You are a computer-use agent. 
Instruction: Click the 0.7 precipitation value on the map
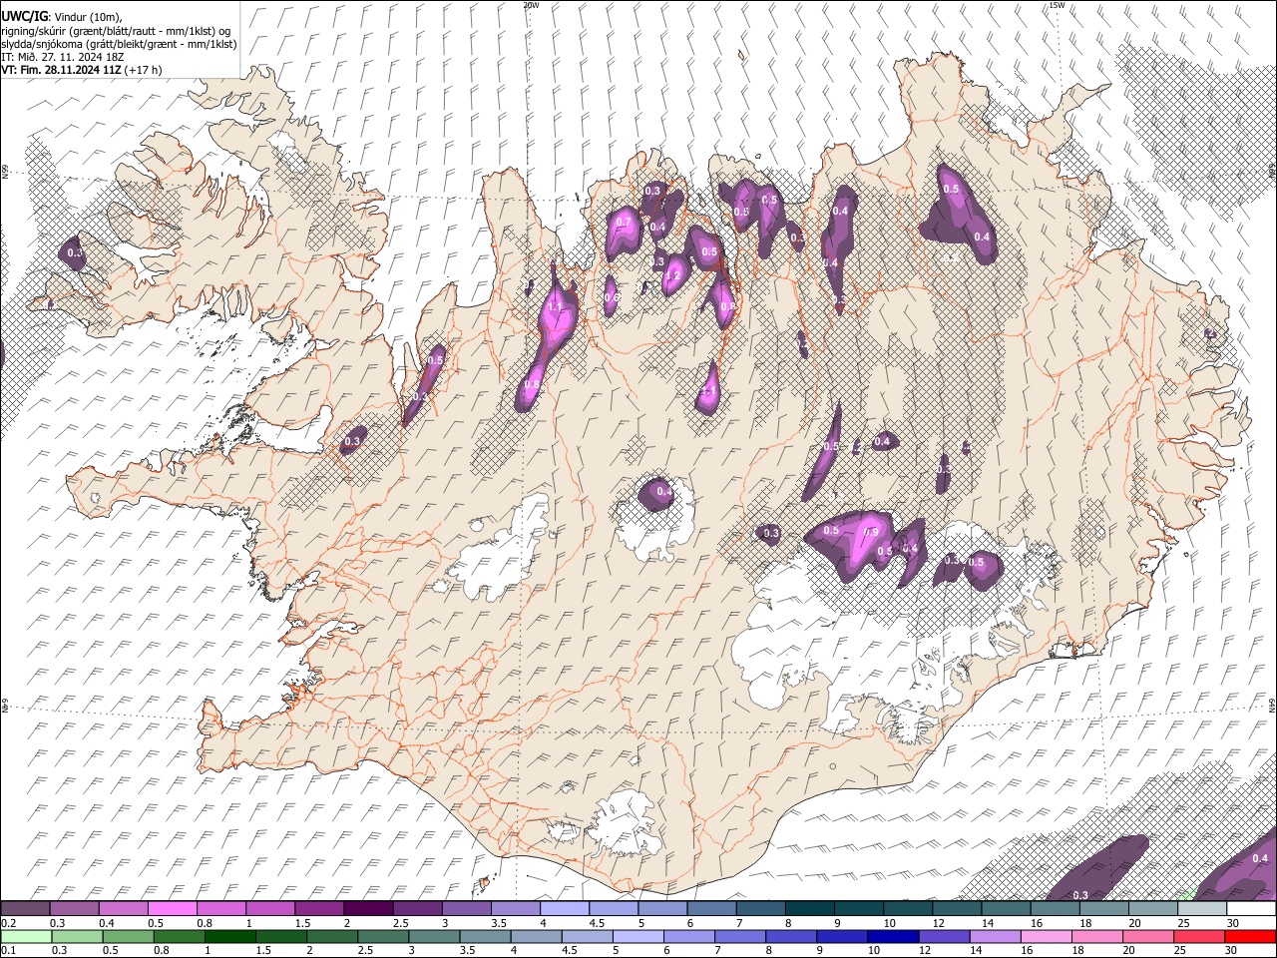pos(624,222)
